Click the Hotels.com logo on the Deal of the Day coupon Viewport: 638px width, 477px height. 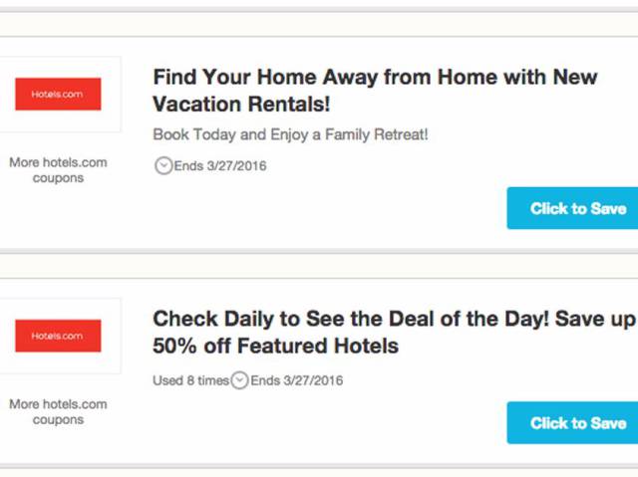(x=58, y=336)
